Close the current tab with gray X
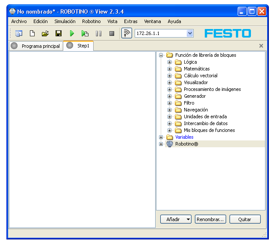This screenshot has height=245, width=280. click(261, 46)
